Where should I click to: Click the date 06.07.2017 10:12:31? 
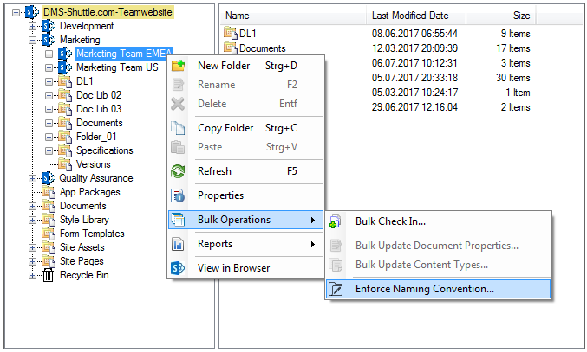point(414,63)
